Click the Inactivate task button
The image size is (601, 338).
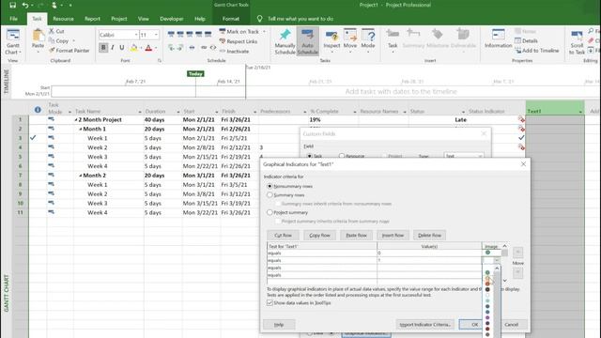click(x=234, y=51)
